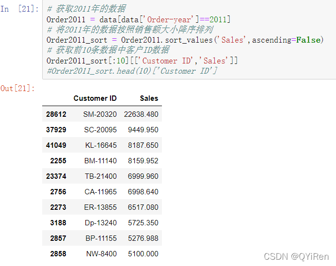
Task: Select row index 2857
Action: tap(58, 238)
